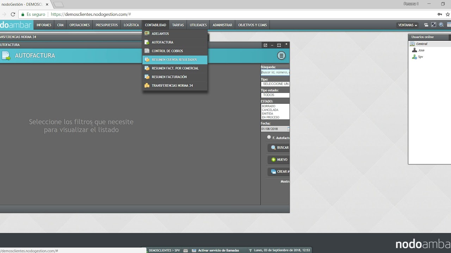Viewport: 451px width, 253px height.
Task: Open the Tipo estado dropdown
Action: [x=275, y=95]
